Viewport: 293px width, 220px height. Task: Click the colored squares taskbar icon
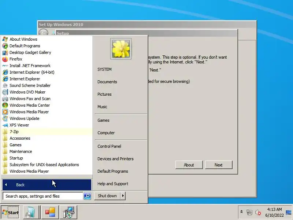point(50,212)
